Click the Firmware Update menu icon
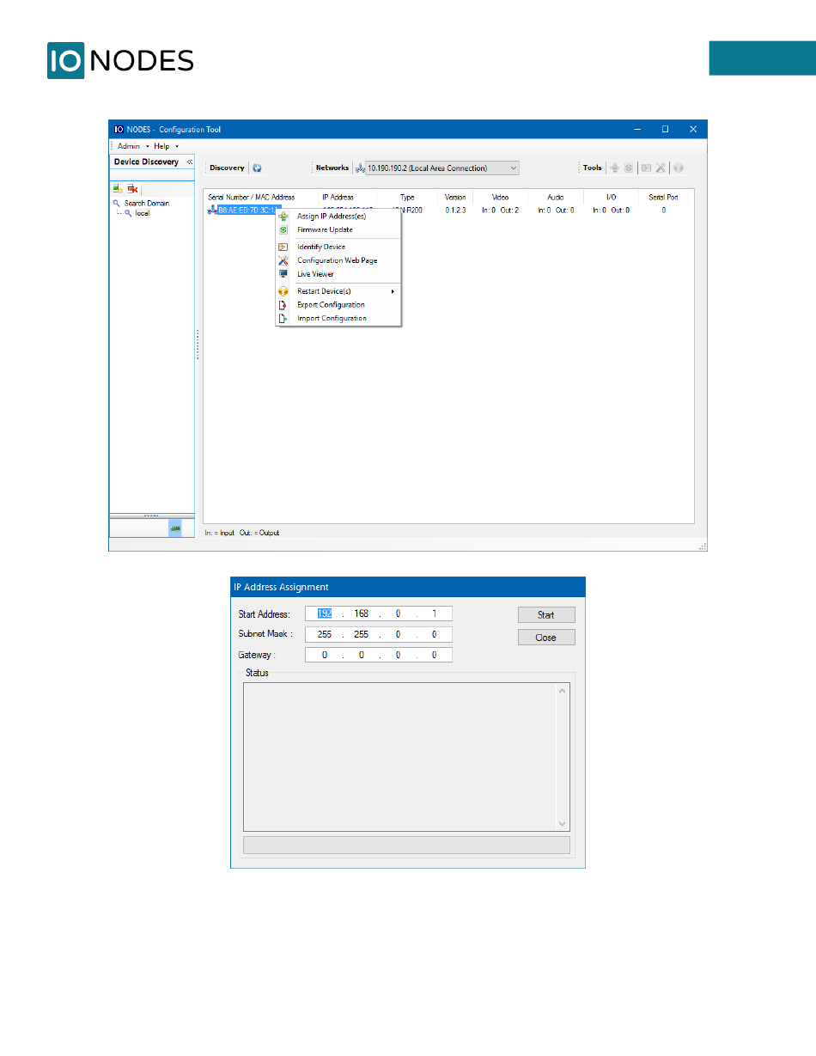This screenshot has height=1056, width=816. [283, 229]
